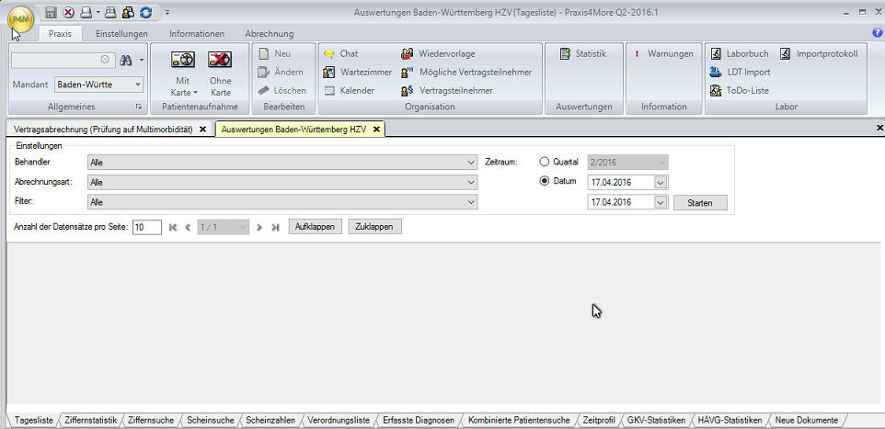The height and width of the screenshot is (429, 885).
Task: Switch to the Ziffernstatistik bottom tab
Action: (x=90, y=420)
